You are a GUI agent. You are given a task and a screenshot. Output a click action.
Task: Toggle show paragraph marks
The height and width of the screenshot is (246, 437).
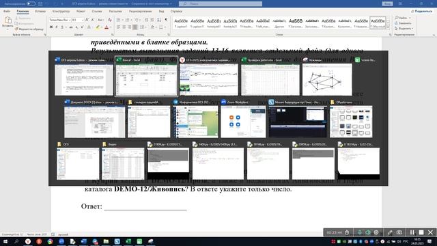point(166,20)
